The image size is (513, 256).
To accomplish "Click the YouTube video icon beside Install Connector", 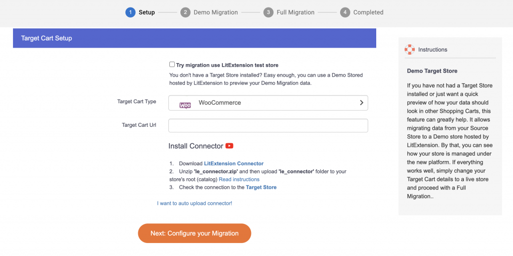I will pyautogui.click(x=229, y=146).
